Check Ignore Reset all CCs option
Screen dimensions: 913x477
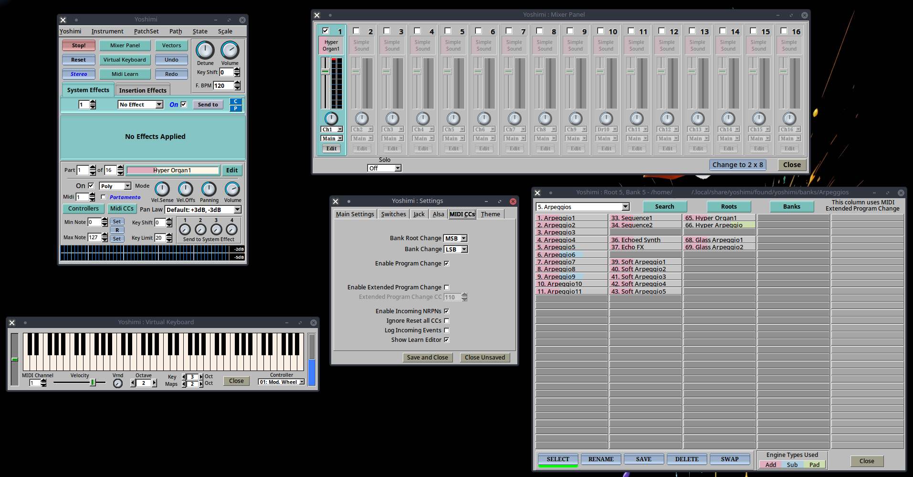tap(447, 321)
